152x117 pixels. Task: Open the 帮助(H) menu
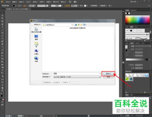(x=63, y=2)
